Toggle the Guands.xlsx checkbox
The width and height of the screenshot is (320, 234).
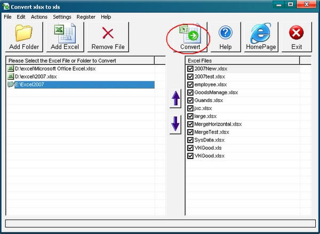tap(190, 101)
